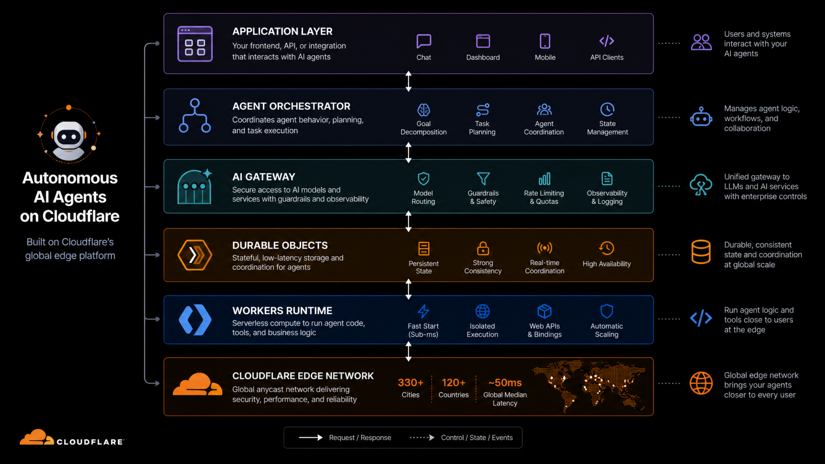Click the Persistent State document icon
Image resolution: width=825 pixels, height=464 pixels.
click(423, 249)
